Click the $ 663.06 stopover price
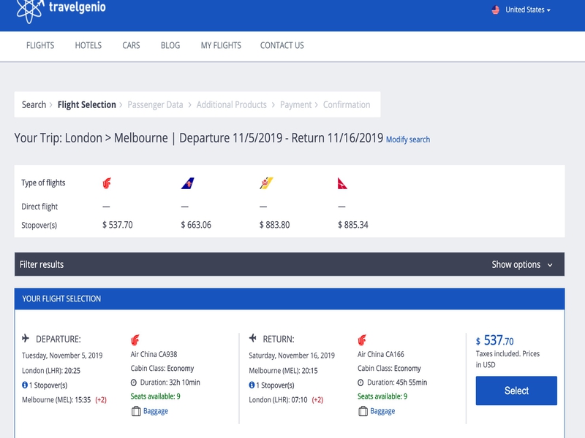The width and height of the screenshot is (585, 438). pos(196,225)
